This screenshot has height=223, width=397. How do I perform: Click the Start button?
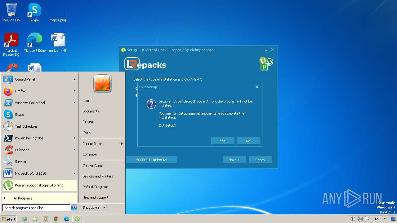tap(9, 219)
